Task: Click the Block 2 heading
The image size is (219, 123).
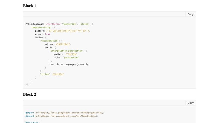Action: (29, 94)
